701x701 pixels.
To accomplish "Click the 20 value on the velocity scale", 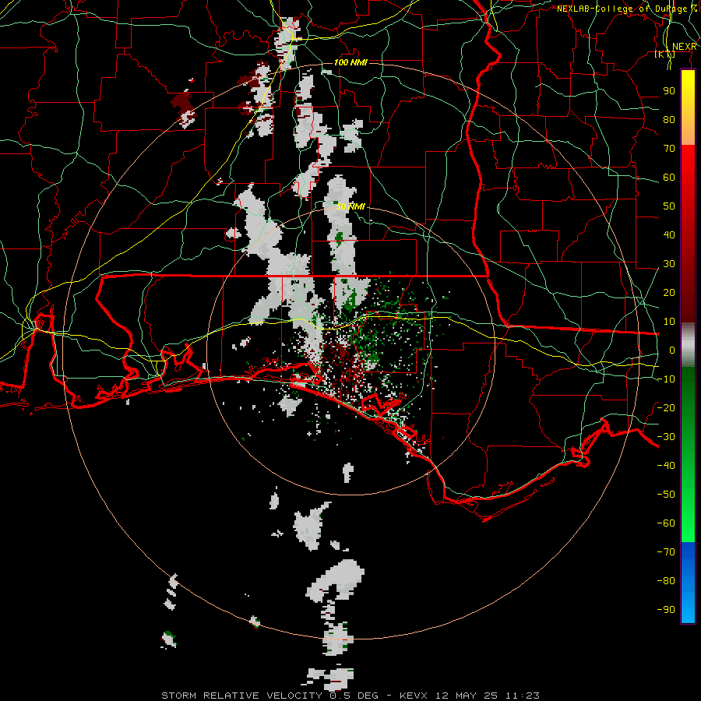I will 669,293.
